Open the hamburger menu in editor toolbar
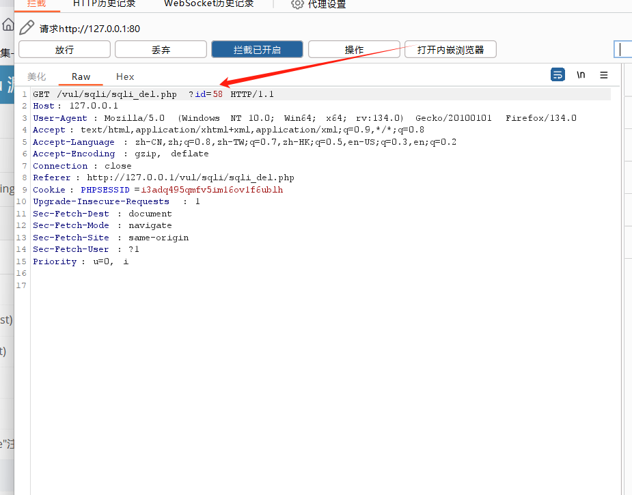The width and height of the screenshot is (632, 495). (x=604, y=75)
